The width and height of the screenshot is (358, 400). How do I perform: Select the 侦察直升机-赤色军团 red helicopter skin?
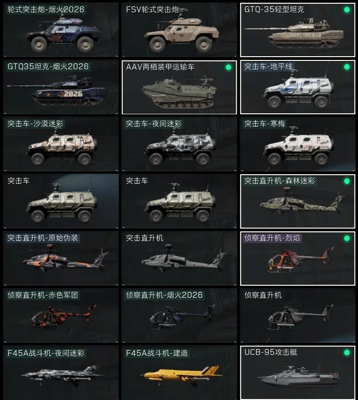61,315
